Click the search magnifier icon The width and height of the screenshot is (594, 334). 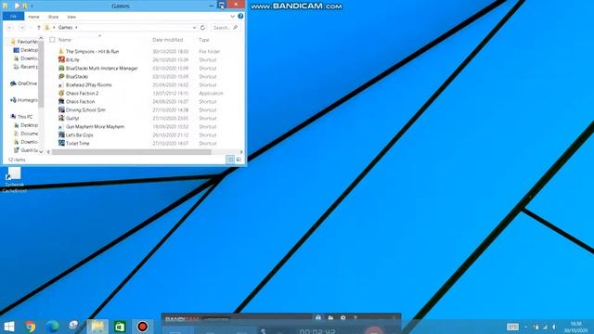click(x=235, y=28)
